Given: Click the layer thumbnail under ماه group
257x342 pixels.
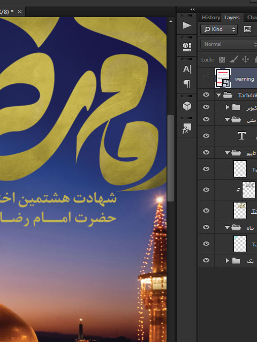Looking at the screenshot, I should [x=240, y=244].
